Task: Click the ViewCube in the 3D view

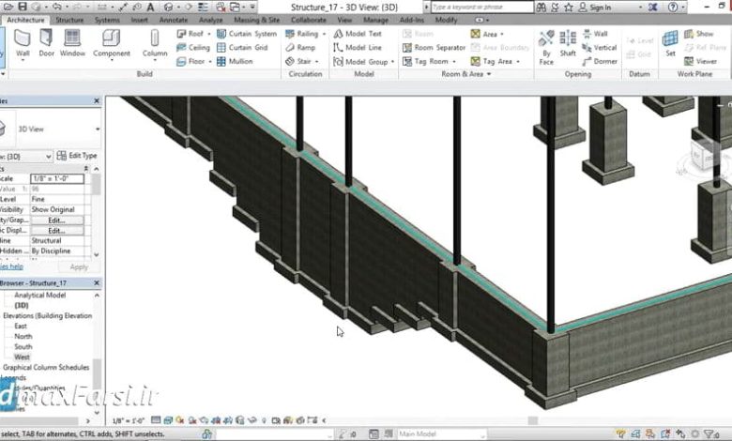Action: [x=703, y=158]
